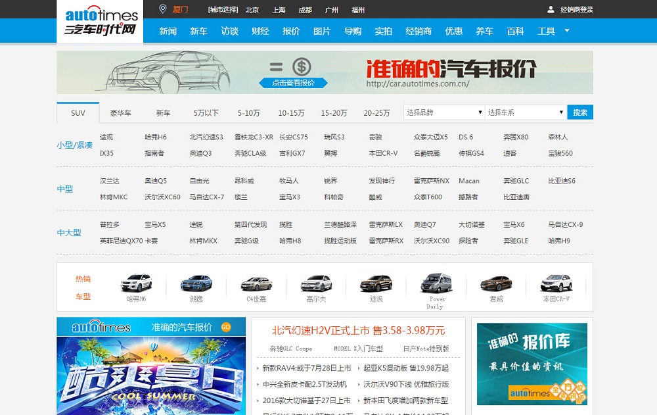Open 工具 in the navigation bar

(546, 31)
